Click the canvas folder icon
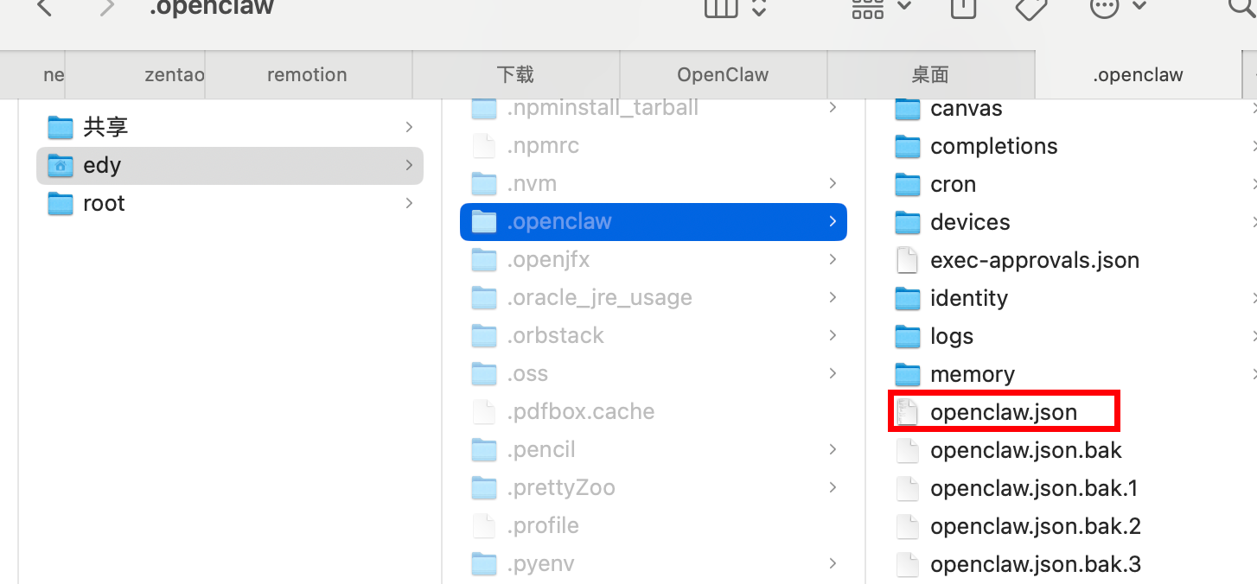Viewport: 1257px width, 584px height. (908, 108)
